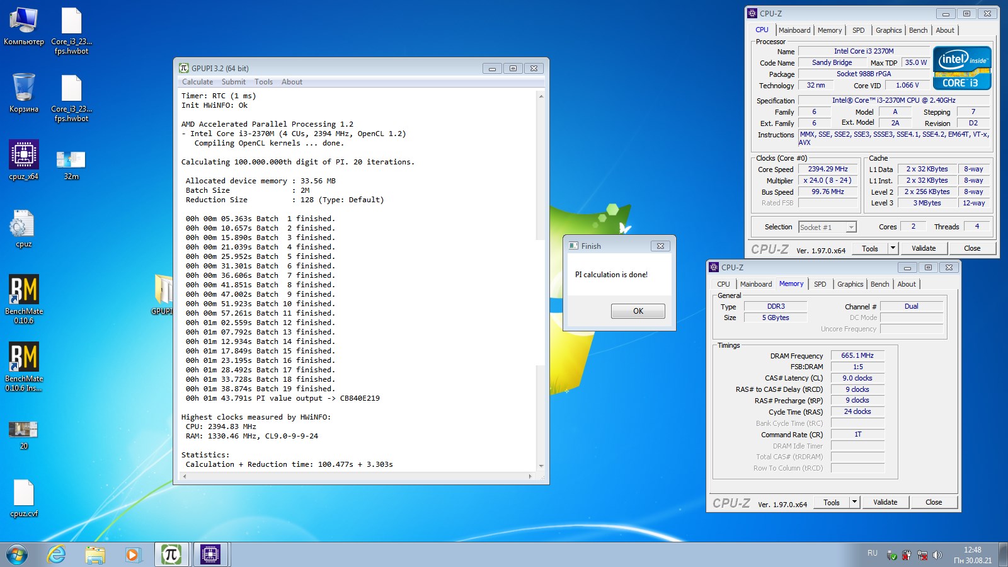The image size is (1008, 567).
Task: Switch to Bench tab in upper CPU-Z
Action: 918,30
